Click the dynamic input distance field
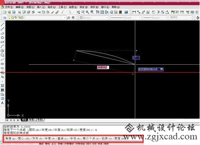Screen dimensions: 200x145 coord(103,68)
